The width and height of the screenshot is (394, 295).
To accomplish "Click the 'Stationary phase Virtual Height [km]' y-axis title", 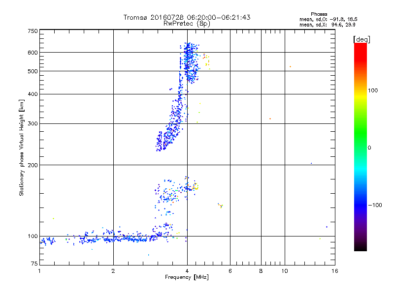I will click(x=22, y=148).
